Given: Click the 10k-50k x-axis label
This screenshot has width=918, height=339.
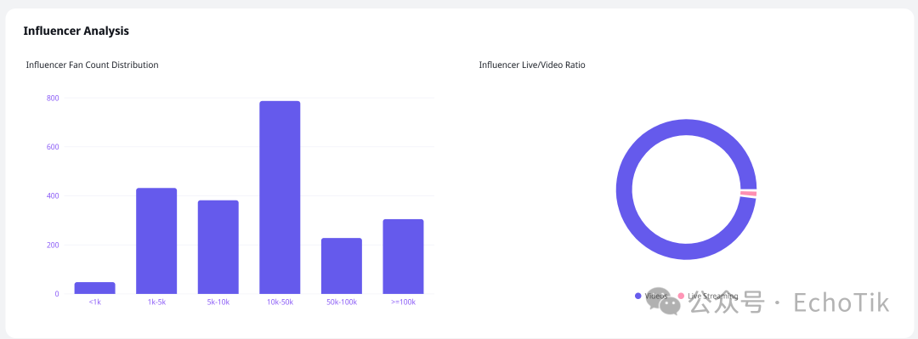Looking at the screenshot, I should (280, 302).
